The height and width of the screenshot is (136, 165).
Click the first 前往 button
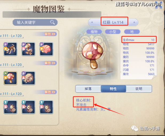(50, 34)
